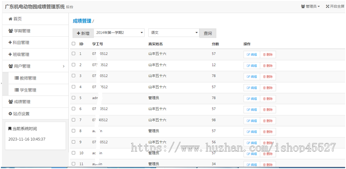Open 科目管理 in the sidebar
This screenshot has height=169, width=346.
tap(35, 42)
